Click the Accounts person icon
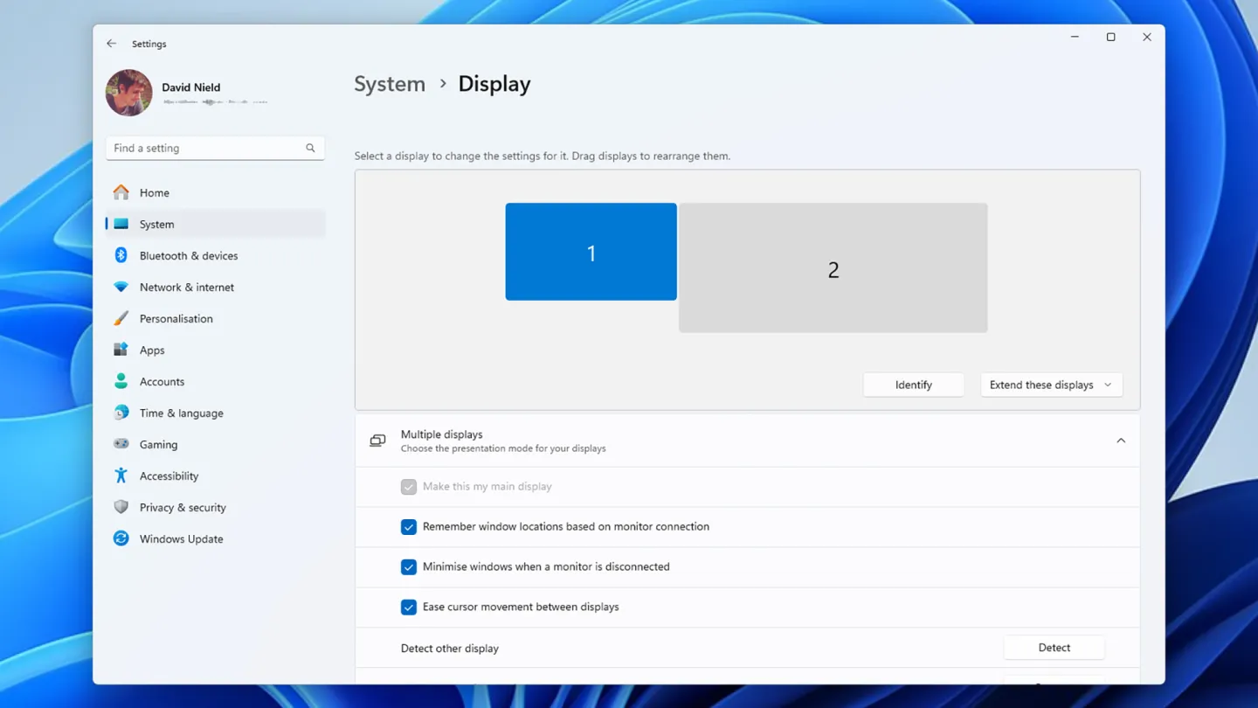 [121, 381]
